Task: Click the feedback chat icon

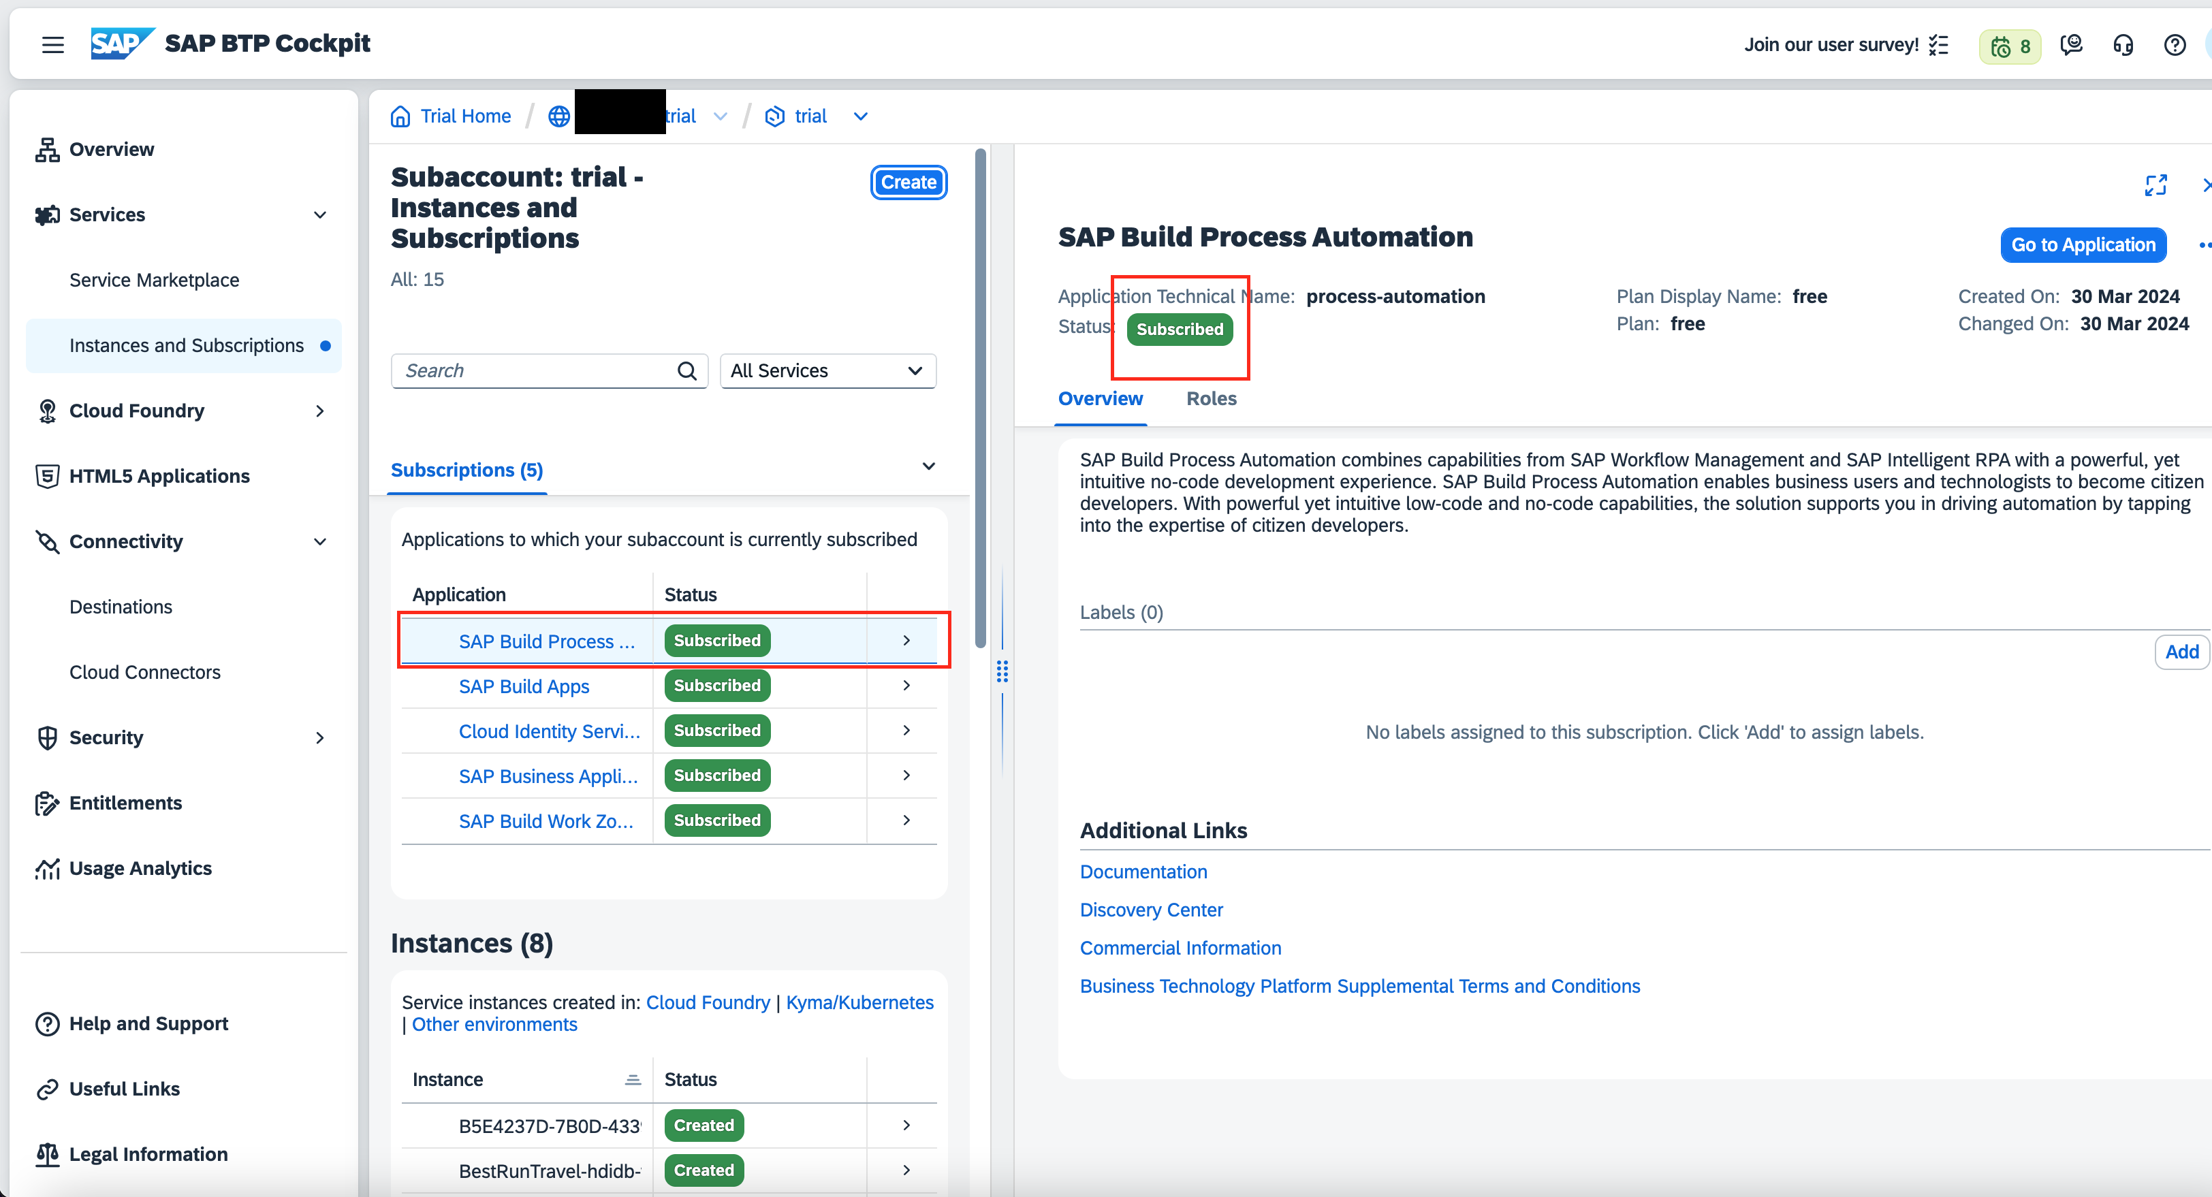Action: [2071, 45]
